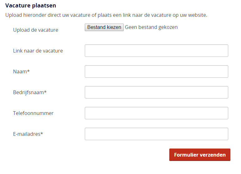
Task: Click the 'Geen bestand gekozen' file status text
Action: coord(151,27)
